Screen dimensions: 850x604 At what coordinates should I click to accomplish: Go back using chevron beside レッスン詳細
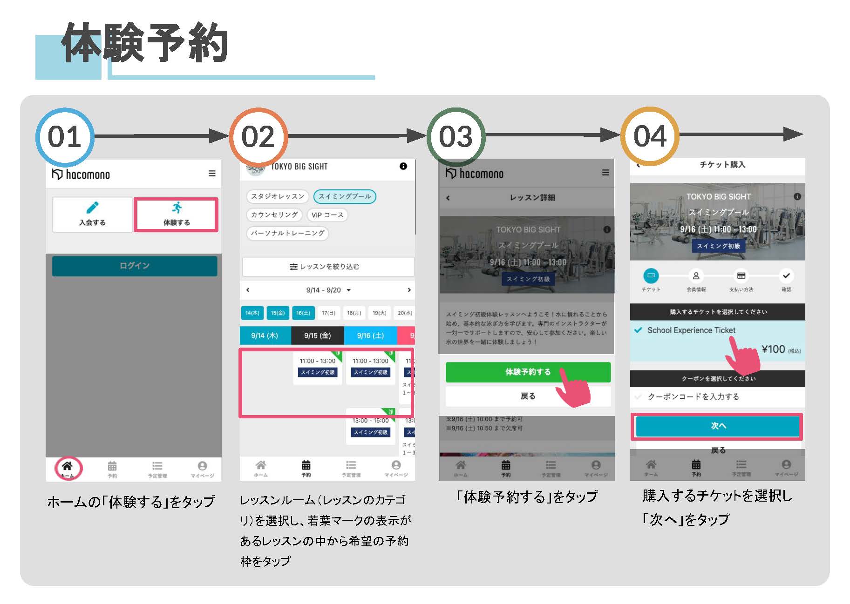(x=448, y=198)
